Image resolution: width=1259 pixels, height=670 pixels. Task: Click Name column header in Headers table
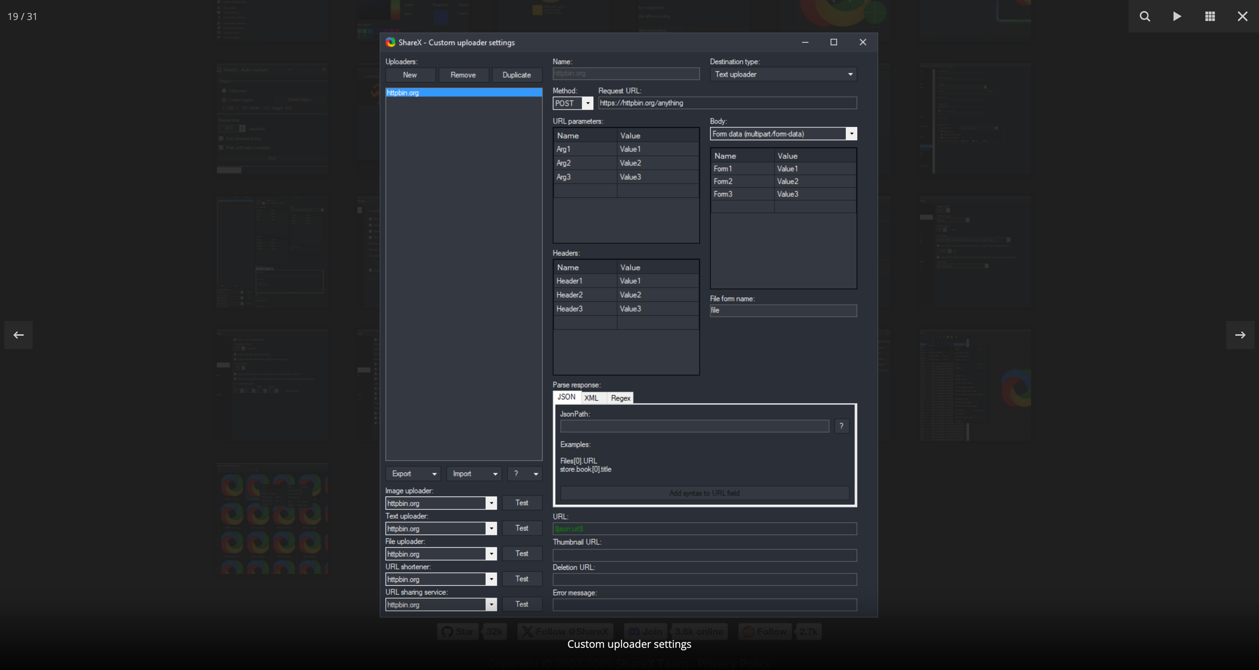(x=585, y=268)
